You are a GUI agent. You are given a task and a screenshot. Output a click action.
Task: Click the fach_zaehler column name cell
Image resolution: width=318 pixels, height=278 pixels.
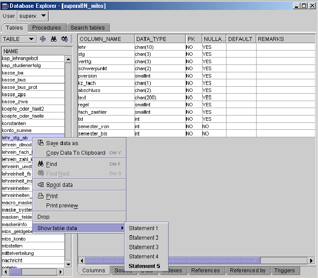click(x=106, y=112)
